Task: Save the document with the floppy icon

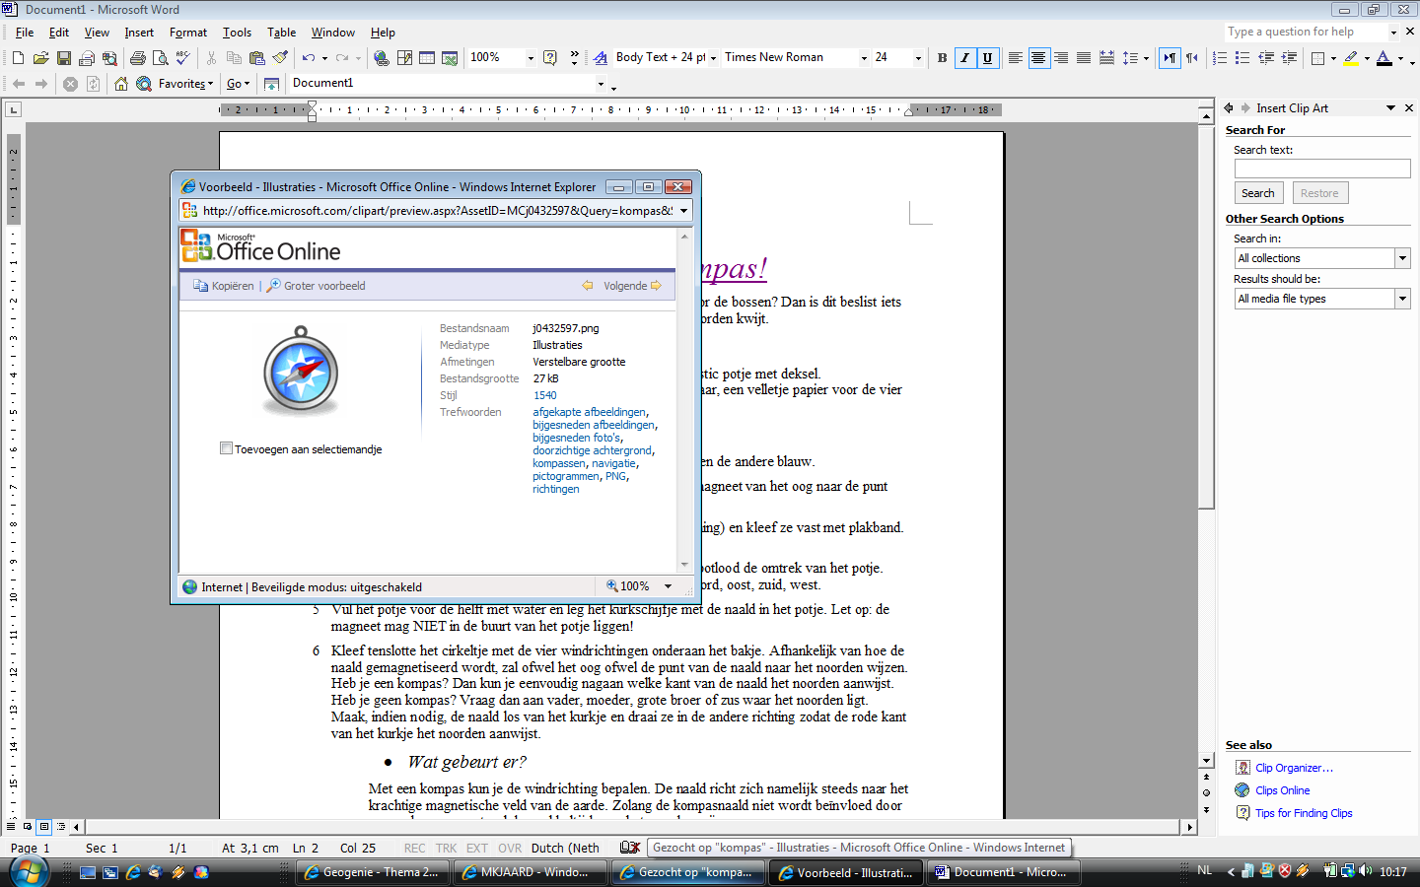Action: click(x=63, y=58)
